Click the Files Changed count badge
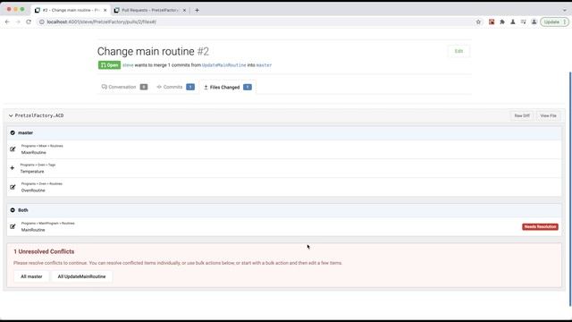572x322 pixels. pyautogui.click(x=248, y=87)
